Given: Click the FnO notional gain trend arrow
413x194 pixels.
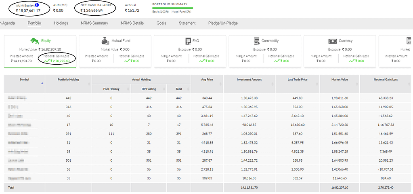Looking at the screenshot, I should pyautogui.click(x=202, y=61).
